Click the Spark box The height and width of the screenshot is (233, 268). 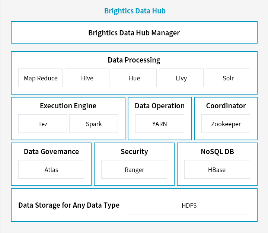94,124
